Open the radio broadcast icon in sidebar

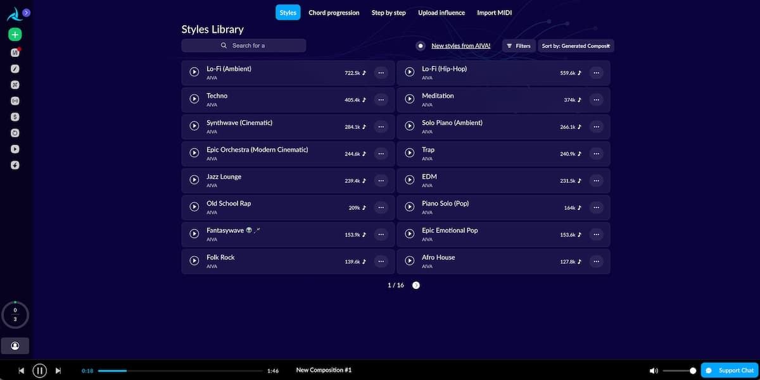pyautogui.click(x=15, y=101)
